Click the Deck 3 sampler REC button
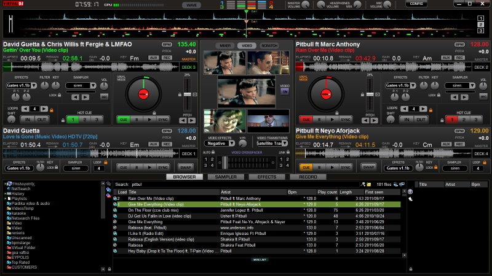The image size is (492, 276). click(104, 97)
